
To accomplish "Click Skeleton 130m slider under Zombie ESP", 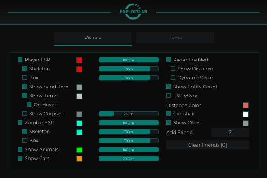I will (129, 132).
